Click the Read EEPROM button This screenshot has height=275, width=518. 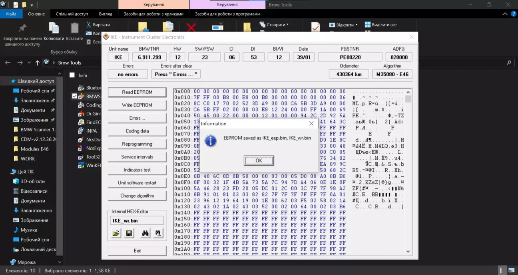137,92
